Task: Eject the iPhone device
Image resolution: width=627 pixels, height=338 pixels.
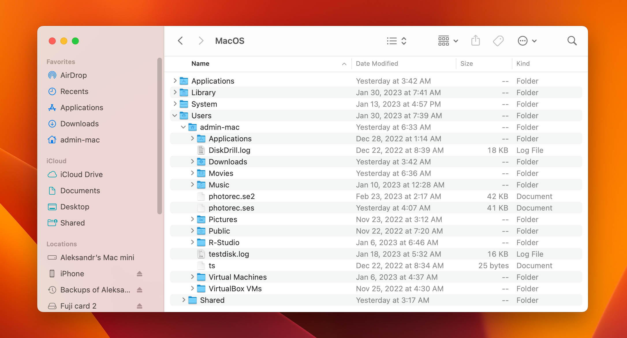Action: [x=139, y=274]
